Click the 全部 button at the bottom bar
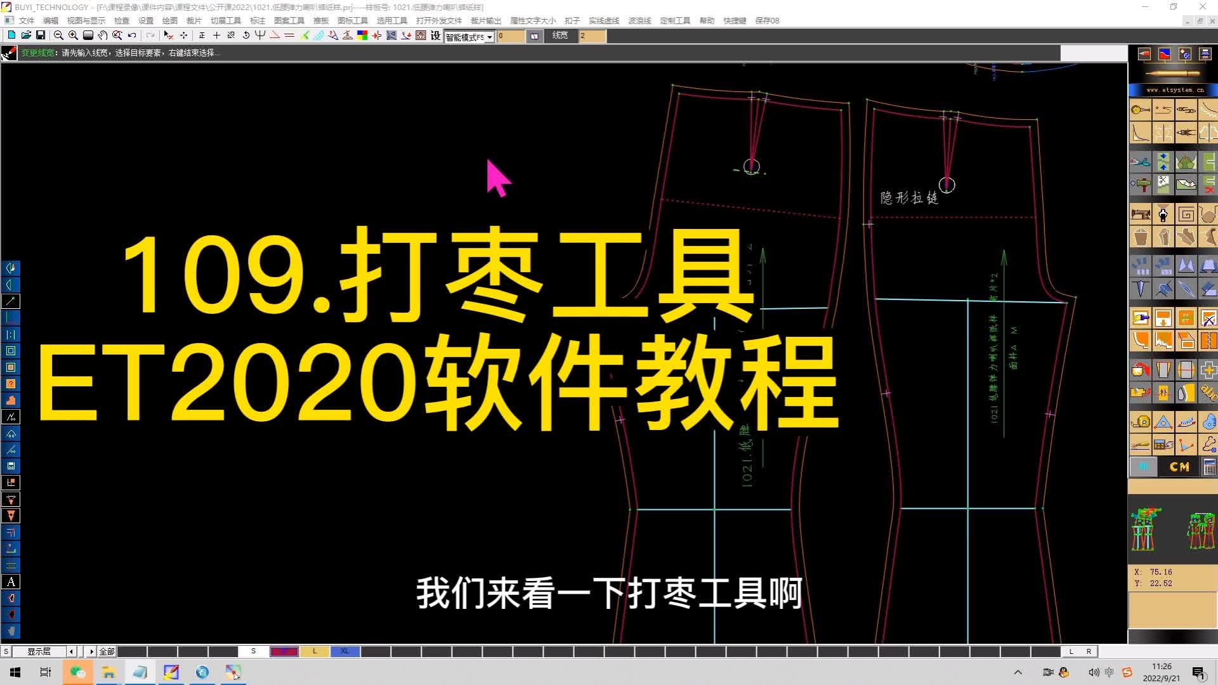The height and width of the screenshot is (685, 1218). click(x=107, y=651)
